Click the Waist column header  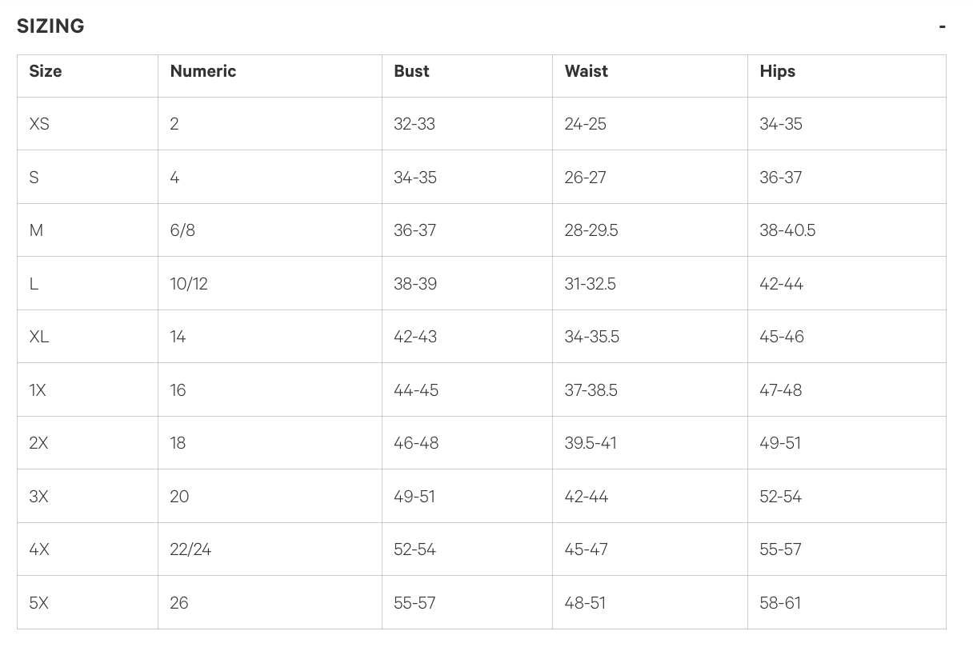coord(586,71)
